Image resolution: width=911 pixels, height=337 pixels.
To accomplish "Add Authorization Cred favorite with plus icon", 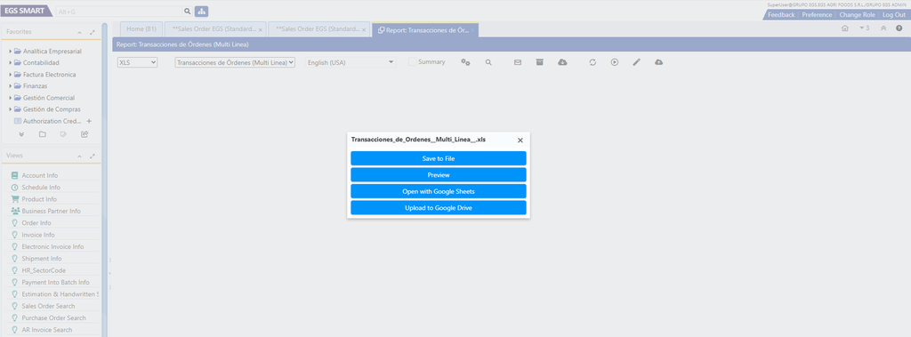I will click(x=89, y=121).
